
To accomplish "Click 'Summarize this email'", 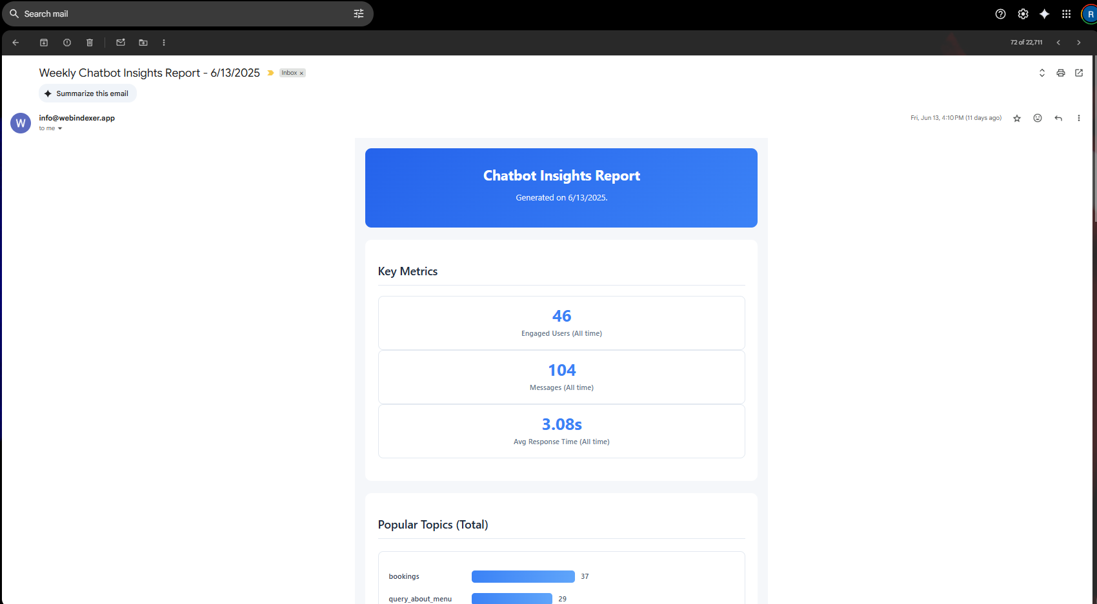I will coord(87,93).
